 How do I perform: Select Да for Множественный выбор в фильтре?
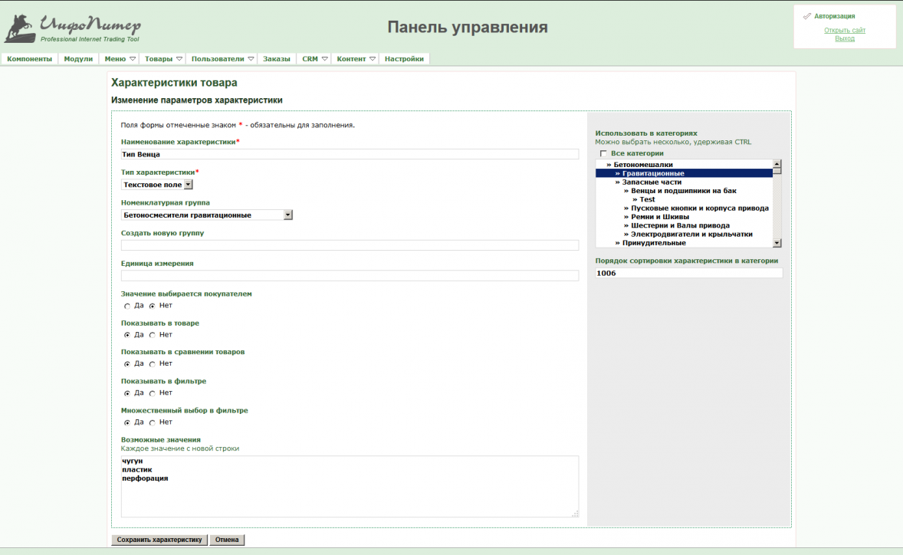127,422
